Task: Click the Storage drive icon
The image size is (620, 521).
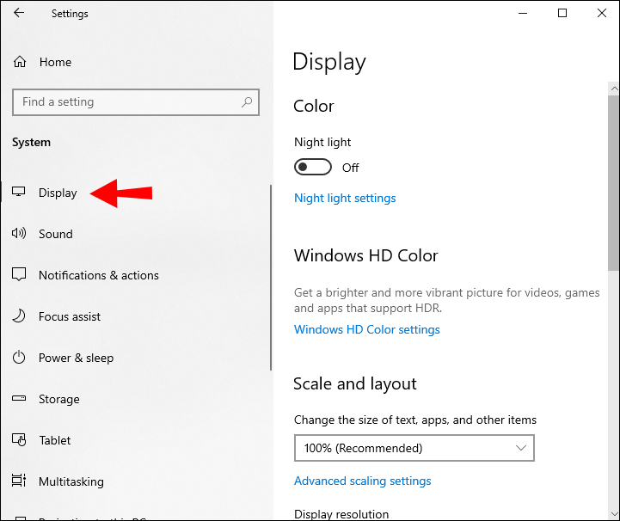Action: click(x=19, y=398)
